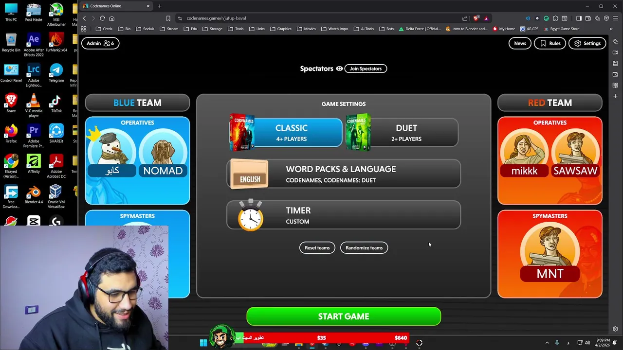
Task: Expand hidden bookmarks overflow chevron
Action: [611, 29]
